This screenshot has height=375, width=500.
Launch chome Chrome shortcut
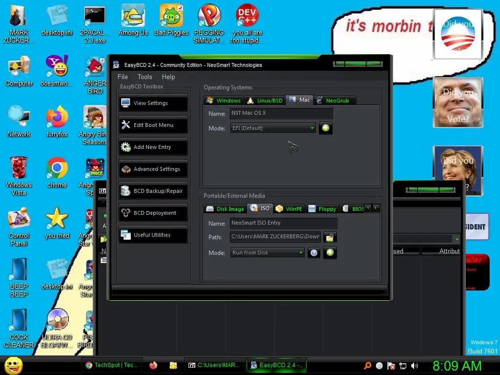tap(57, 172)
